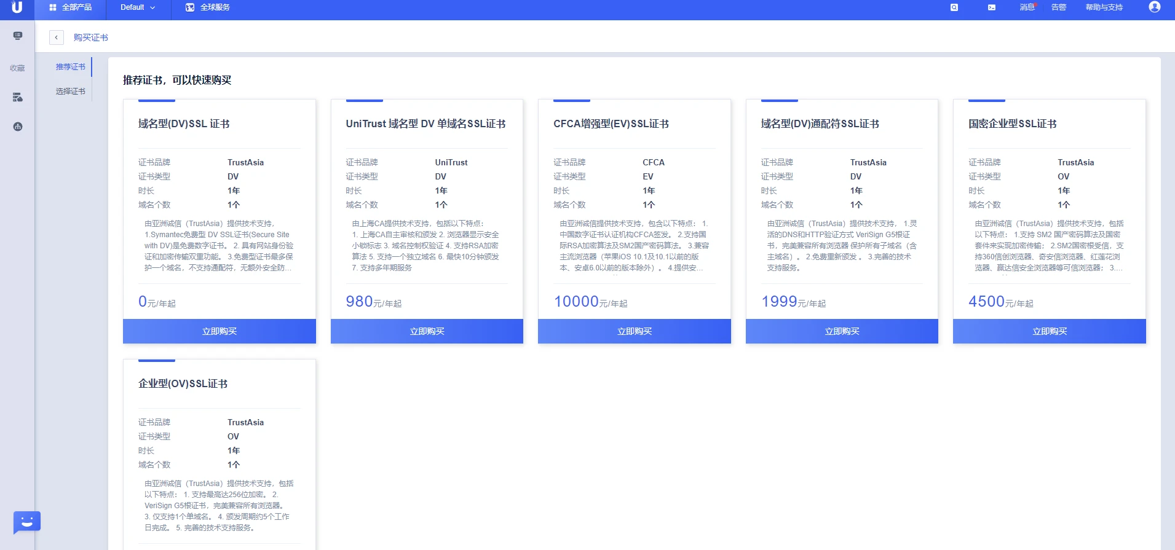This screenshot has height=550, width=1175.
Task: Click the 全球服务 world map icon
Action: 190,7
